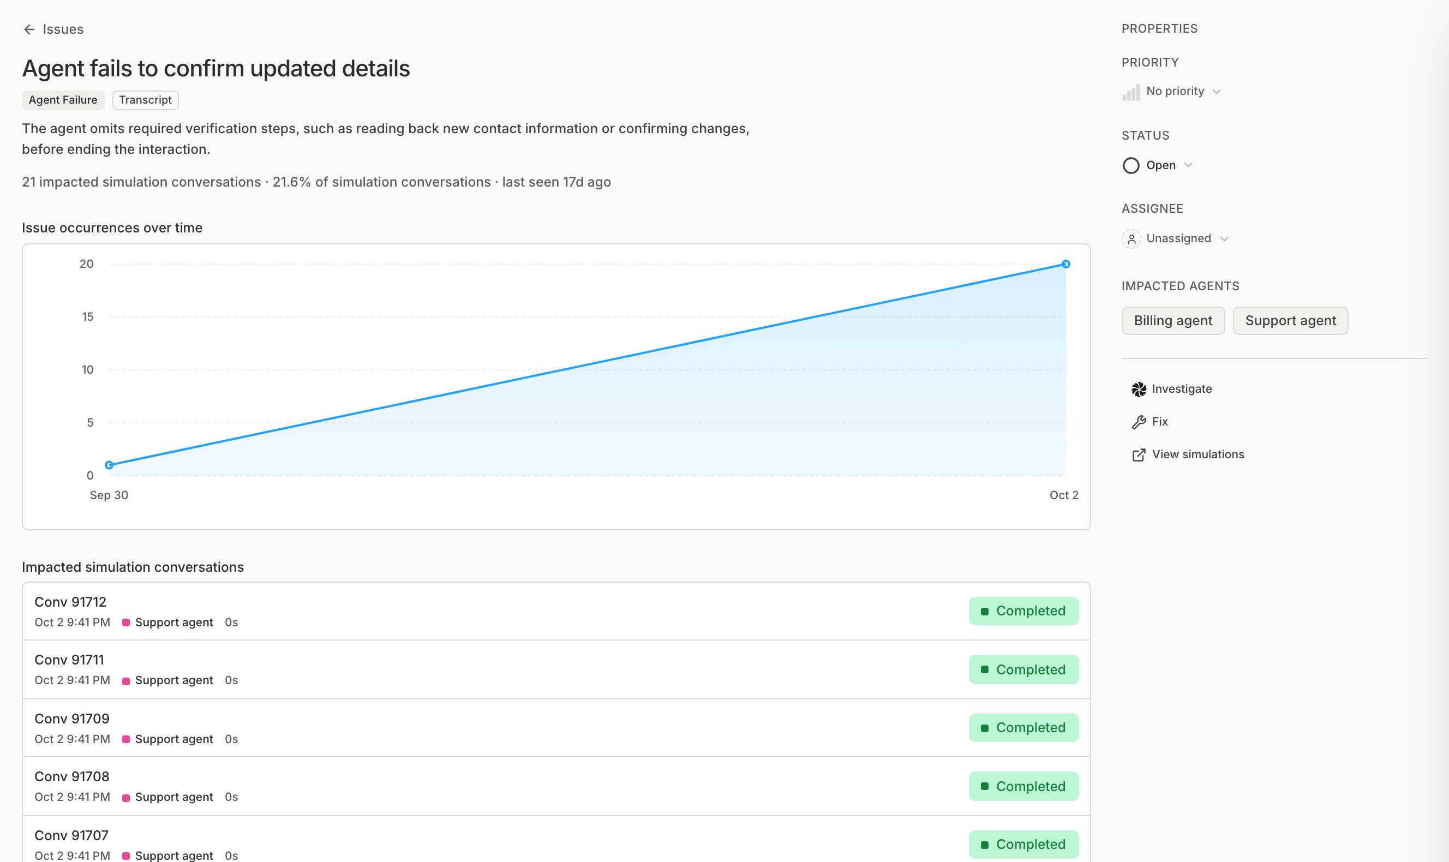The width and height of the screenshot is (1449, 862).
Task: Click Completed badge for Conv 91711
Action: [1023, 670]
